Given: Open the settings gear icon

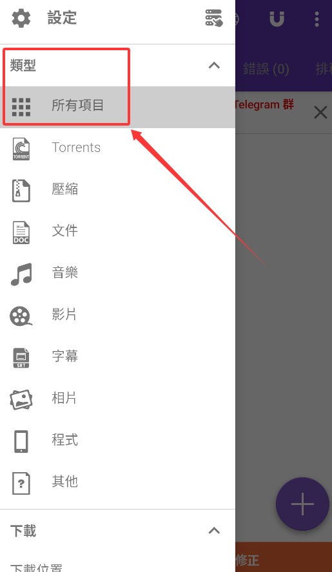Looking at the screenshot, I should 21,18.
